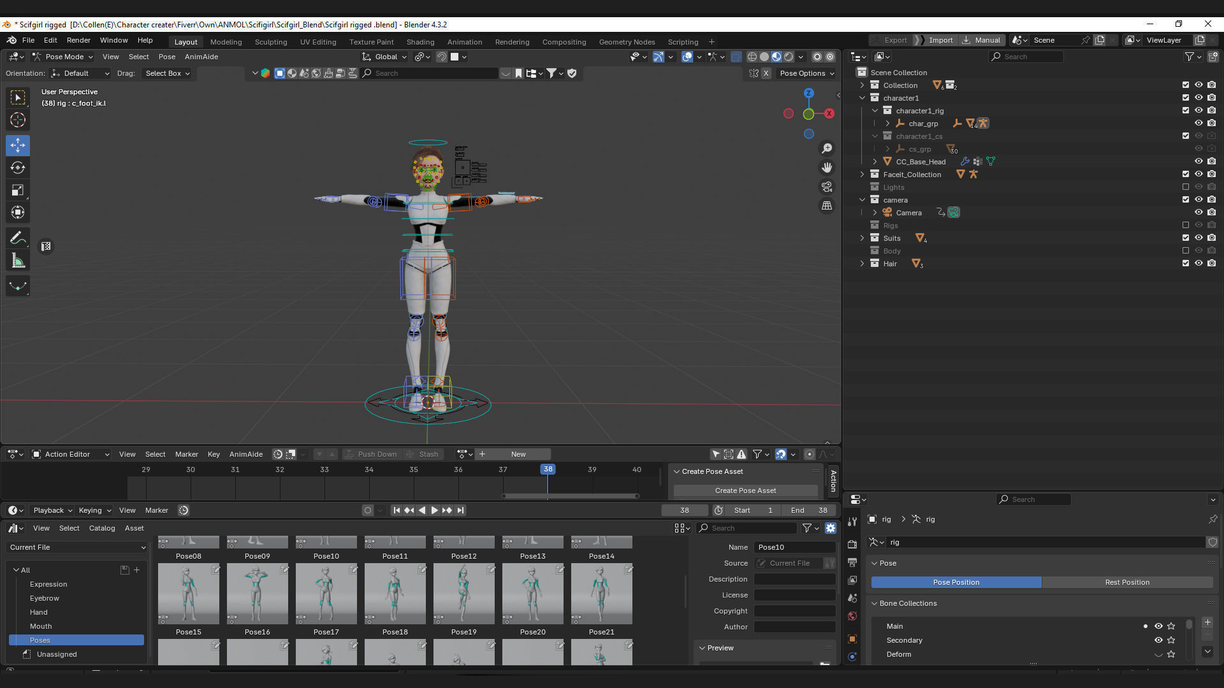Collapse the character1 collection
This screenshot has width=1224, height=688.
click(x=862, y=97)
